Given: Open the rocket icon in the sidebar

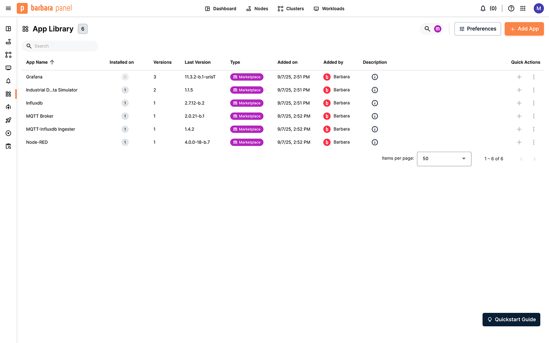Looking at the screenshot, I should [8, 120].
